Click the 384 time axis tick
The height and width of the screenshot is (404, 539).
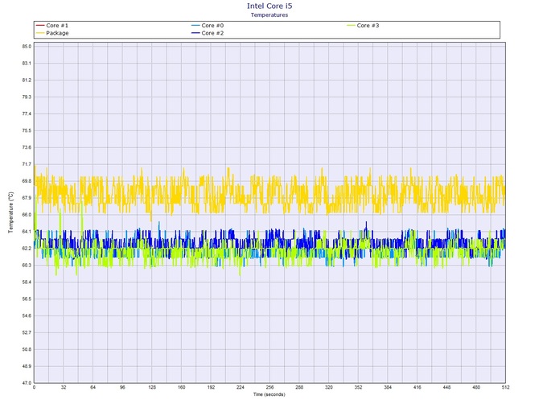388,387
